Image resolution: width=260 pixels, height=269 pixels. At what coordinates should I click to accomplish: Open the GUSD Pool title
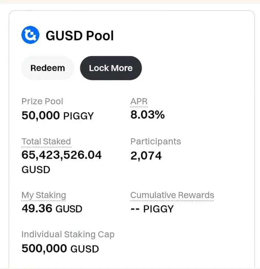tap(79, 36)
